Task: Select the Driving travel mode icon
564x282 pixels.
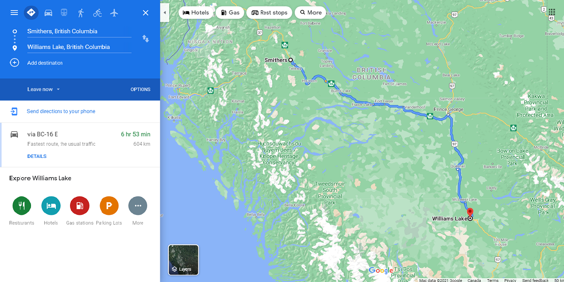Action: click(x=48, y=13)
